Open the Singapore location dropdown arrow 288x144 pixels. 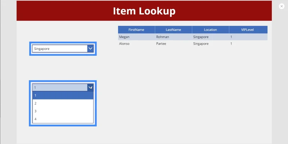coord(90,48)
